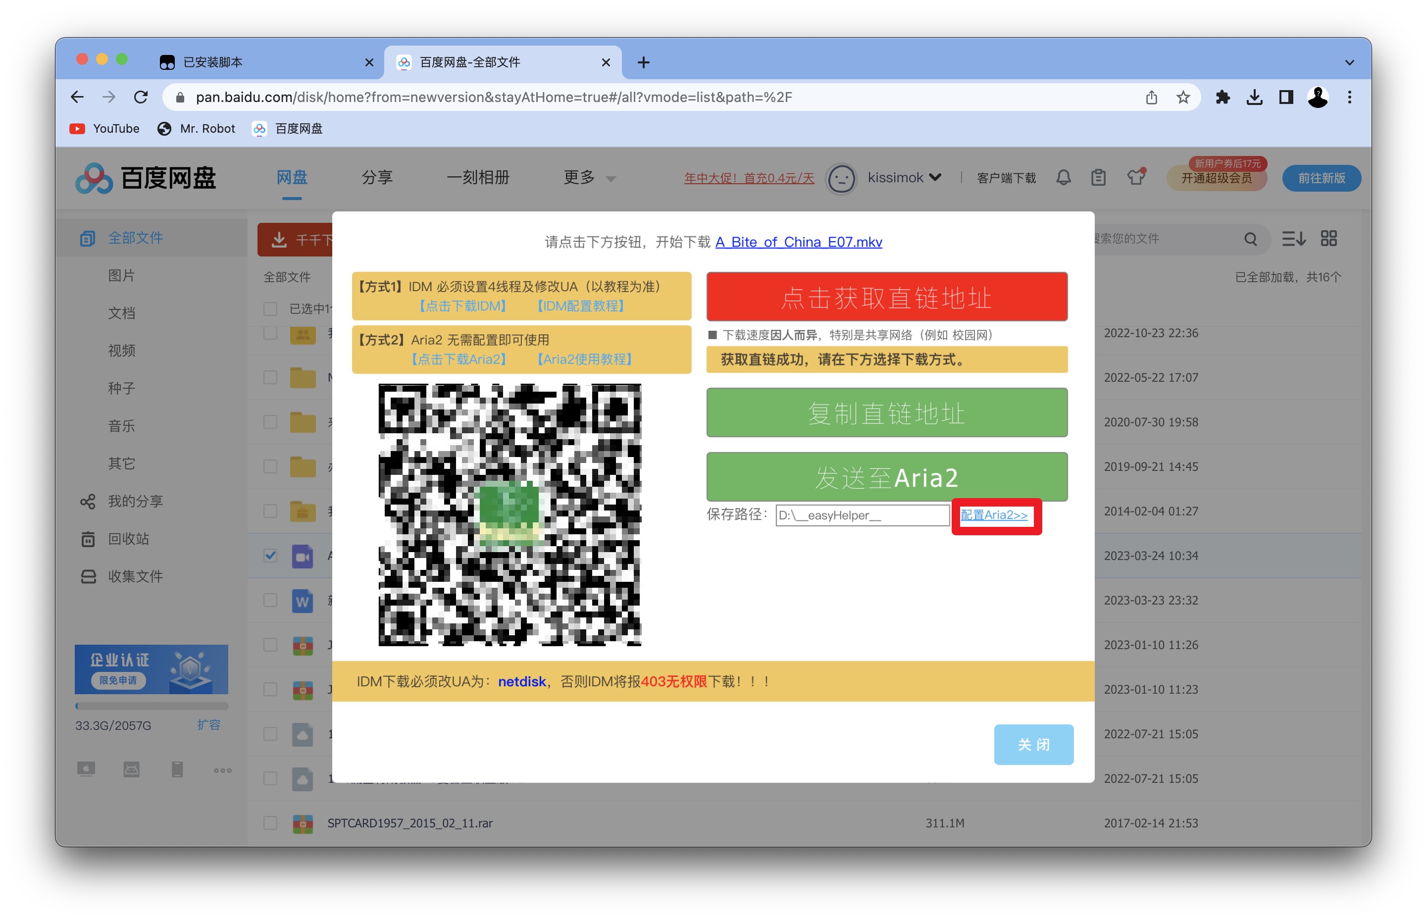The height and width of the screenshot is (920, 1427).
Task: Open the Chrome tab search chevron
Action: 1349,62
